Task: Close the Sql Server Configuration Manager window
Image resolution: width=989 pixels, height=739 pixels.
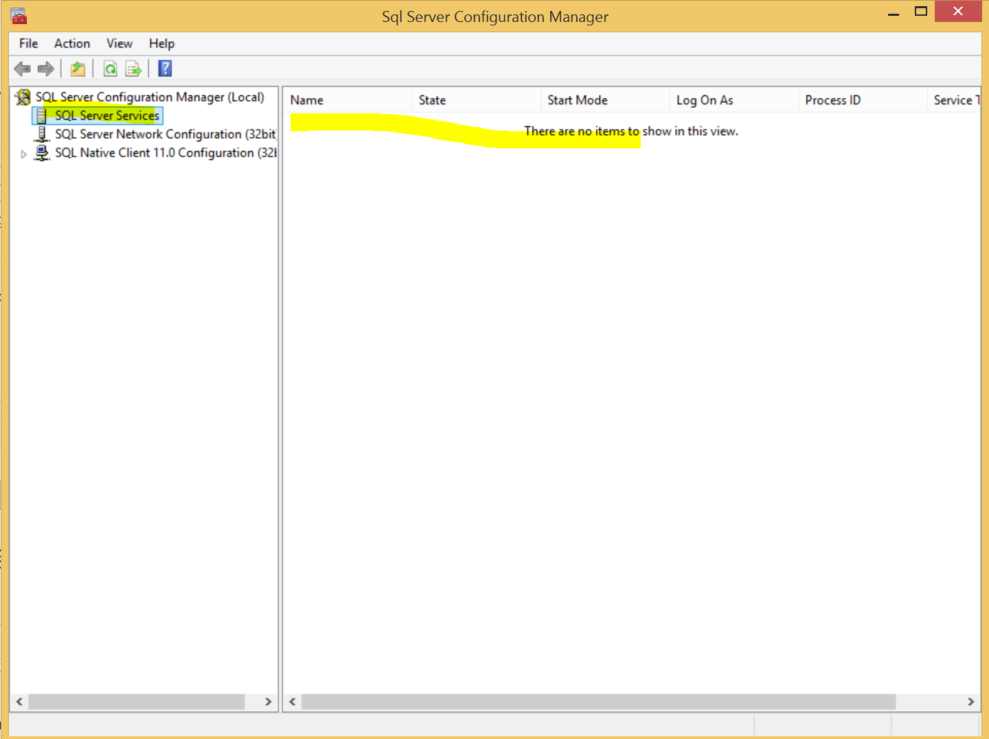Action: point(958,12)
